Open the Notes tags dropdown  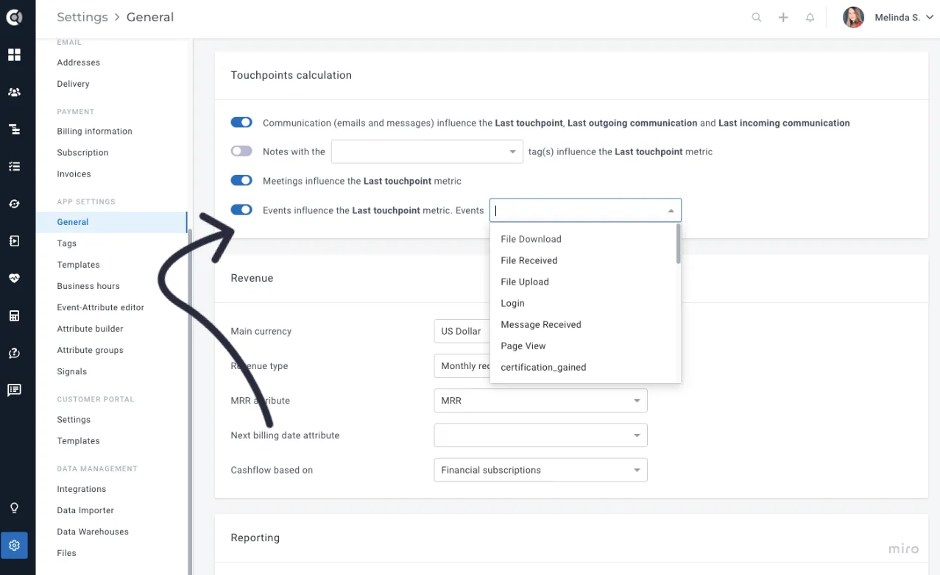click(x=427, y=151)
